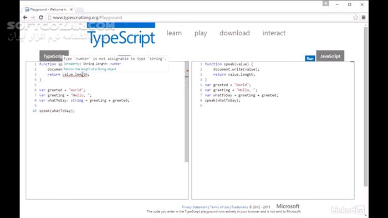The height and width of the screenshot is (218, 388).
Task: Click the error tooltip message text
Action: [115, 59]
